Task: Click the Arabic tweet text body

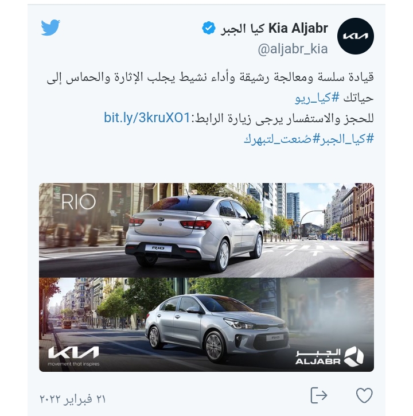Action: [210, 88]
